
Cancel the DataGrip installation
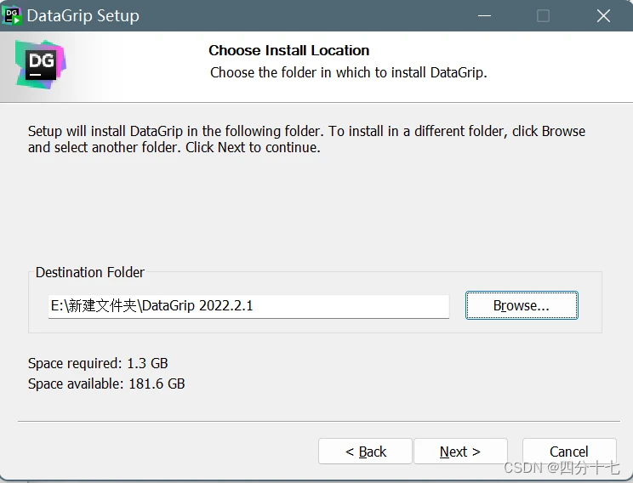pos(569,452)
